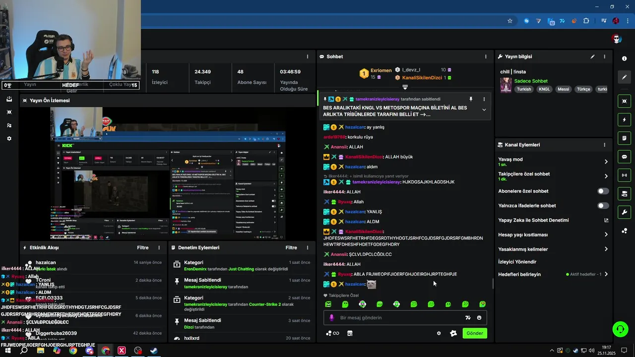Open İzleyici Yönlendir option

coord(517,262)
